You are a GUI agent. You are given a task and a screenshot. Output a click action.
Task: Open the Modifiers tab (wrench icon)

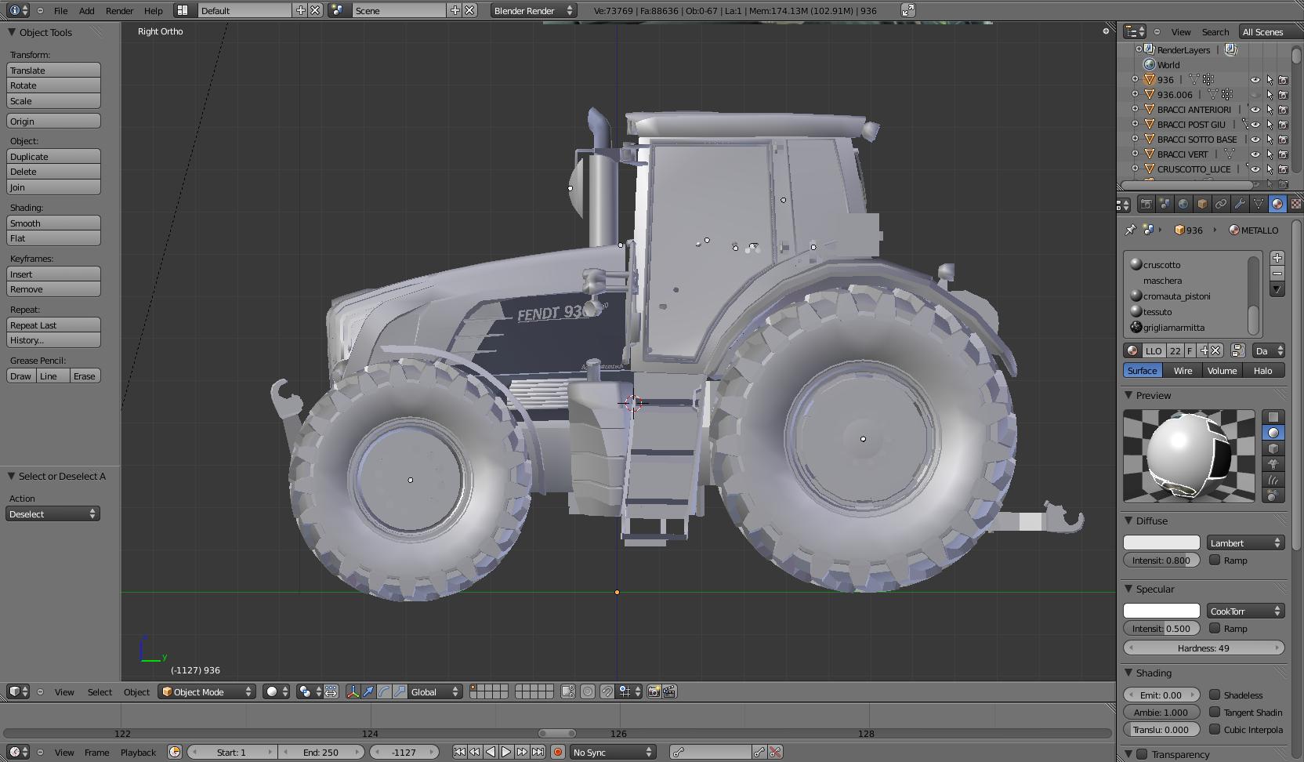1240,204
